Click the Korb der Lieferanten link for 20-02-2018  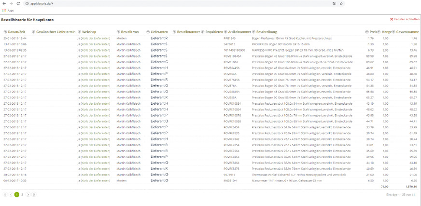[x=95, y=175]
